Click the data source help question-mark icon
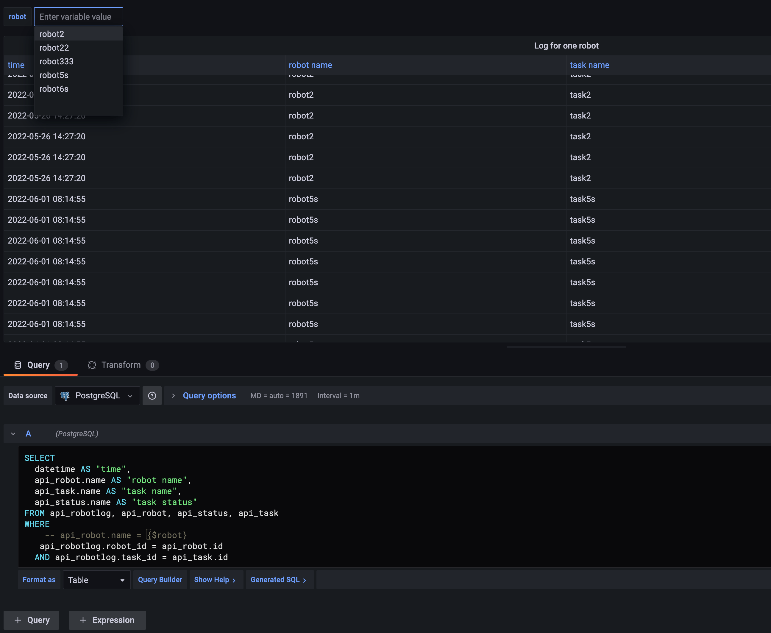 click(x=152, y=396)
